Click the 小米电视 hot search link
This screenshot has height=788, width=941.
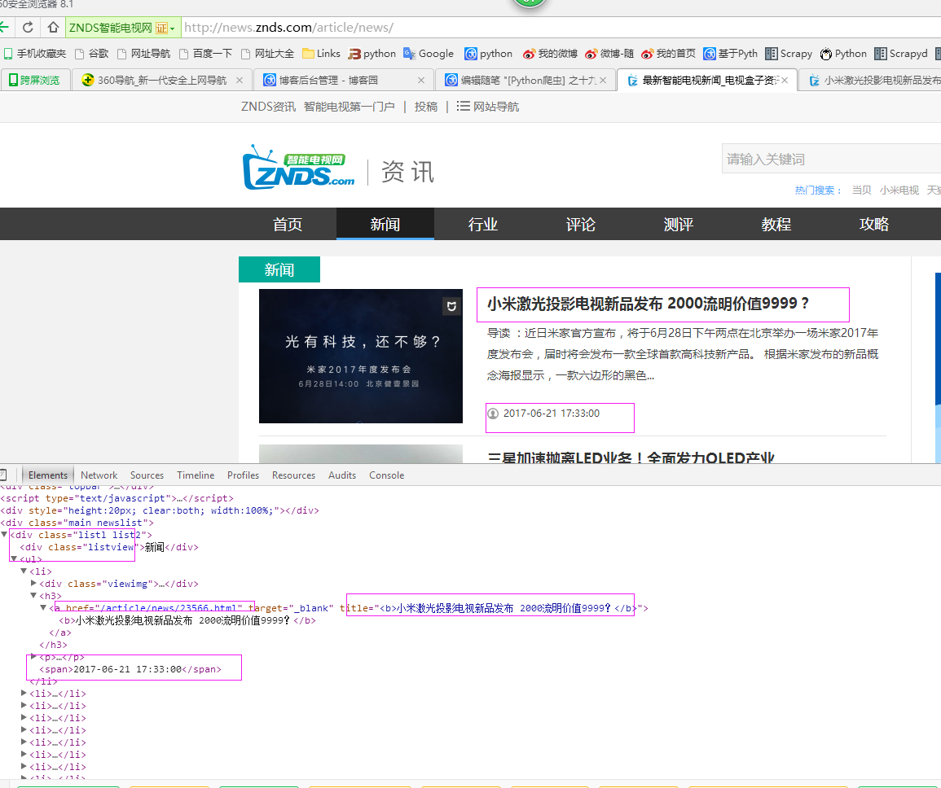coord(899,190)
